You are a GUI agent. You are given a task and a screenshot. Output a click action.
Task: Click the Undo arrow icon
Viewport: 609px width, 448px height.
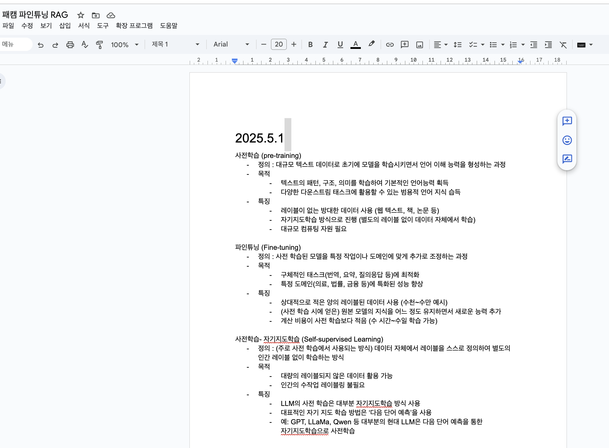(x=41, y=45)
